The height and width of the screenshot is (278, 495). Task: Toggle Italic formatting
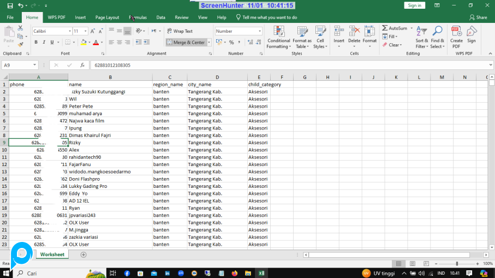click(x=44, y=42)
